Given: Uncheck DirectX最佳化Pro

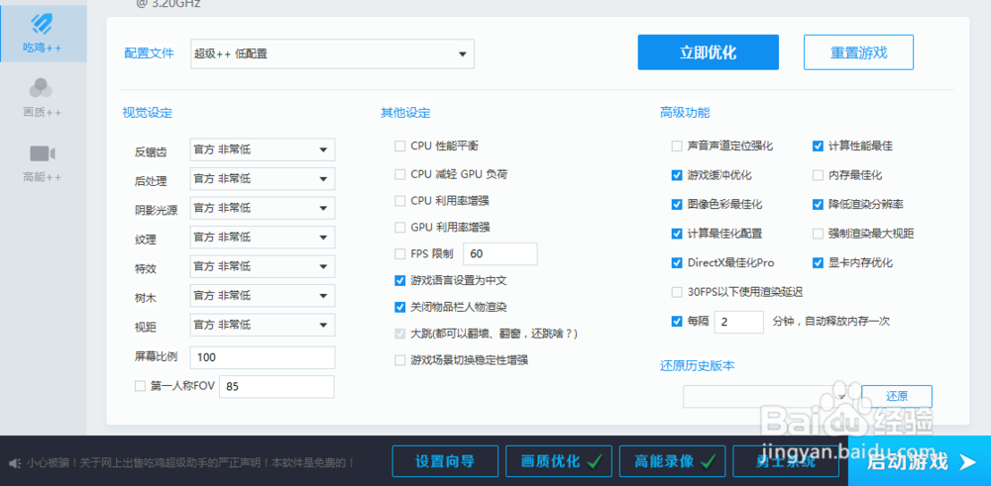Looking at the screenshot, I should (x=677, y=262).
